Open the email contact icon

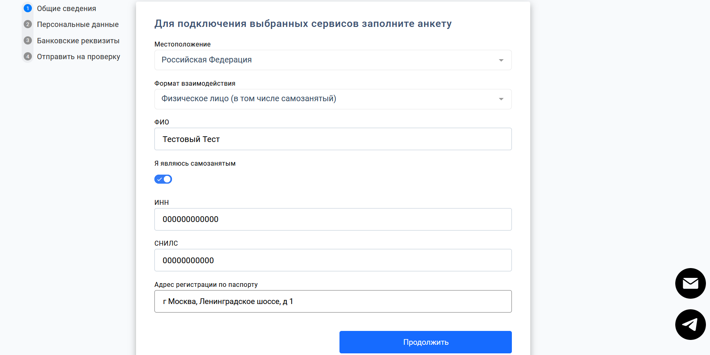pos(690,283)
